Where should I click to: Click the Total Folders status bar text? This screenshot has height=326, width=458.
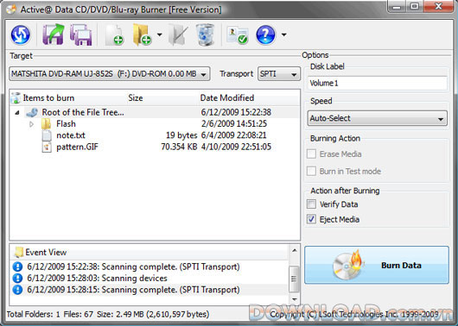[108, 314]
